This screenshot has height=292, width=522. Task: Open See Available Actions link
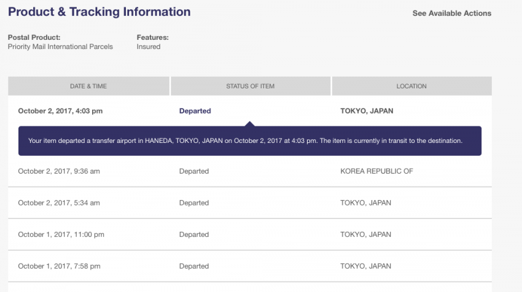452,13
